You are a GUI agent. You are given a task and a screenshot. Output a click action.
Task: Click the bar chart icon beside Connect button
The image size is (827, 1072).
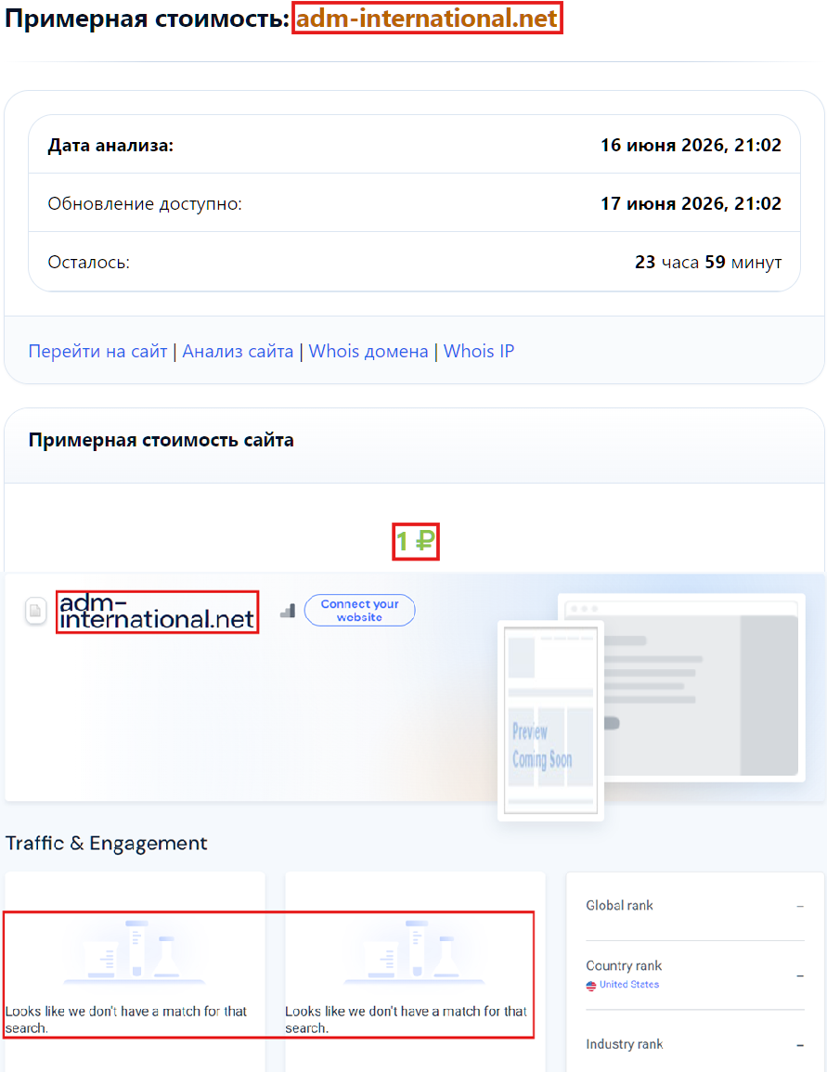pos(288,611)
